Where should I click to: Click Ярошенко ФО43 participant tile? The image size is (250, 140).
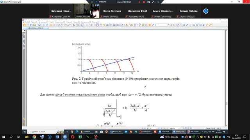137,11
